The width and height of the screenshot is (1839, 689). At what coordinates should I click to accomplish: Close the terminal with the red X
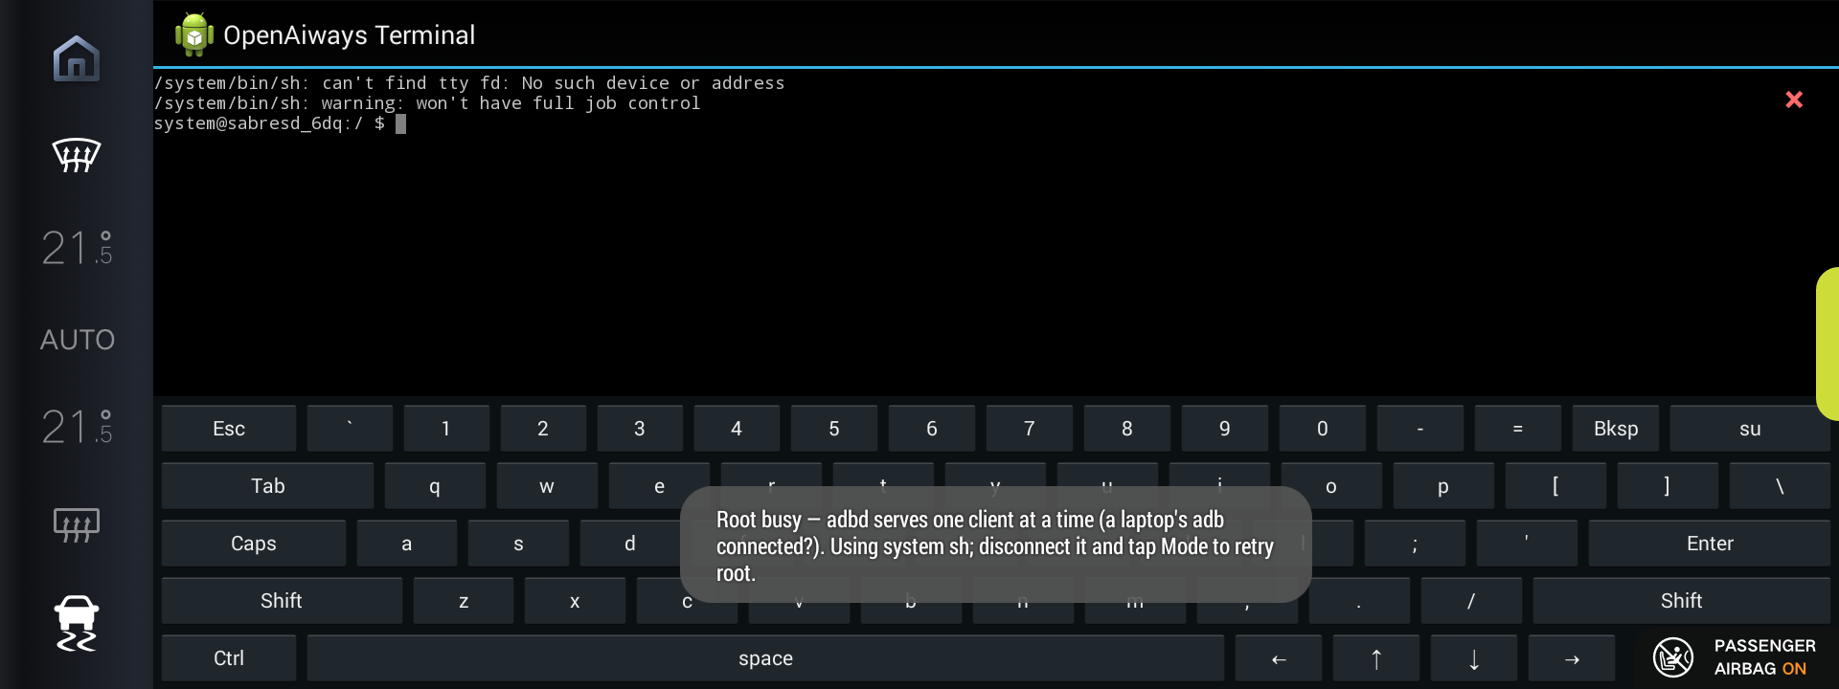(1794, 100)
